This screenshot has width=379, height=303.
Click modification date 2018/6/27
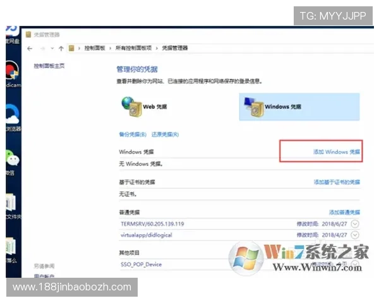[334, 224]
